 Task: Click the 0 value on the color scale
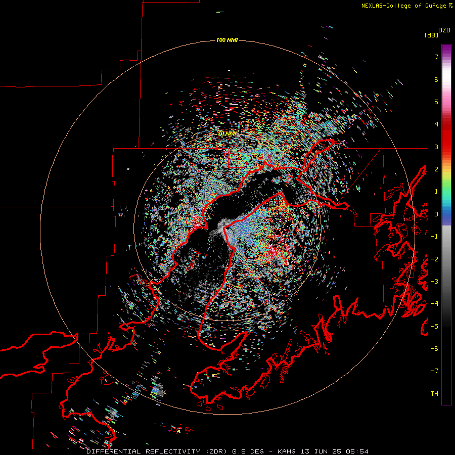[436, 214]
